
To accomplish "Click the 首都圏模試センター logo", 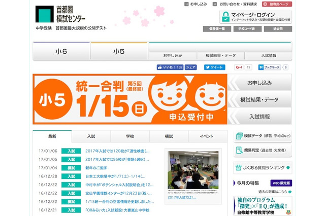I will pos(60,14).
